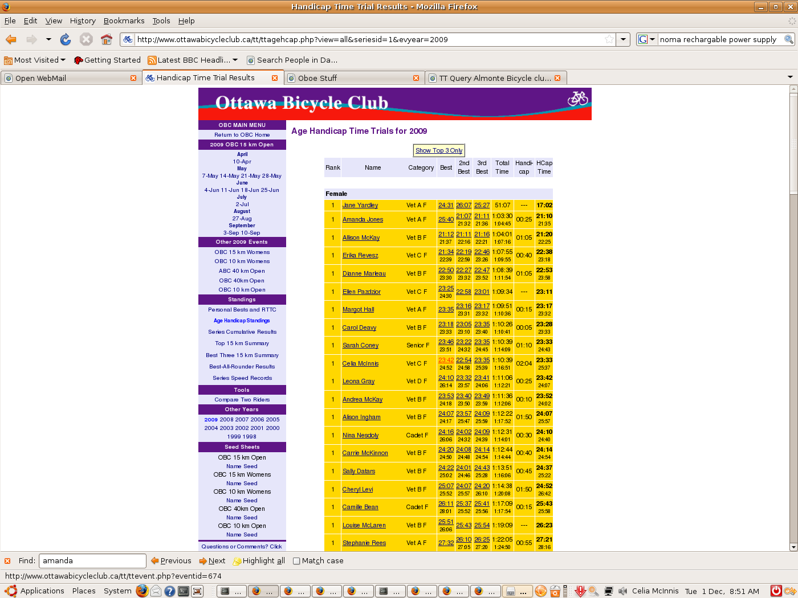This screenshot has width=798, height=598.
Task: Open the URL history dropdown
Action: coord(624,39)
